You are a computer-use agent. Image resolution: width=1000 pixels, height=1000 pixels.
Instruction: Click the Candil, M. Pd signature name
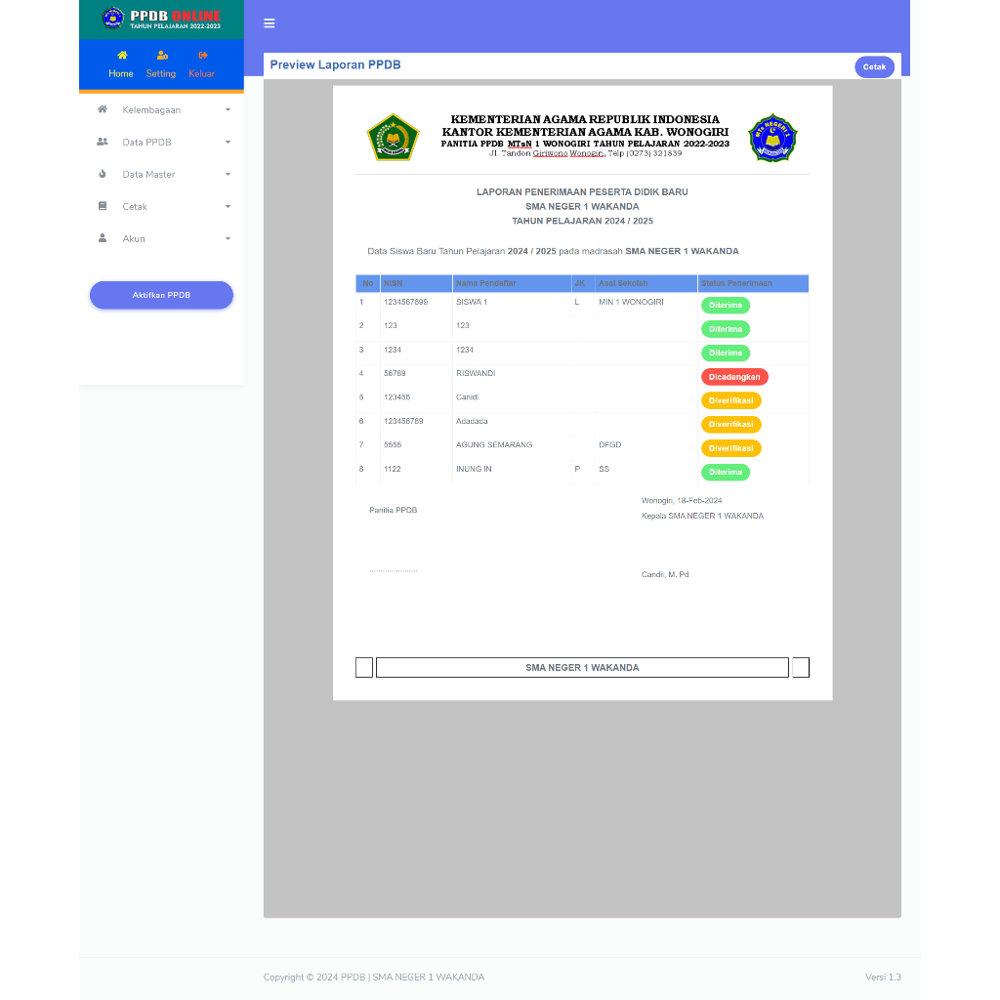click(x=664, y=574)
